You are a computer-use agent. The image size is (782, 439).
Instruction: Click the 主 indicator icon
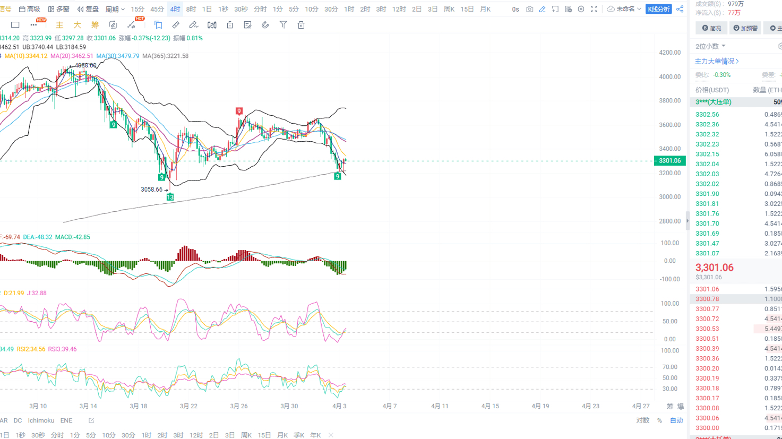click(x=59, y=25)
